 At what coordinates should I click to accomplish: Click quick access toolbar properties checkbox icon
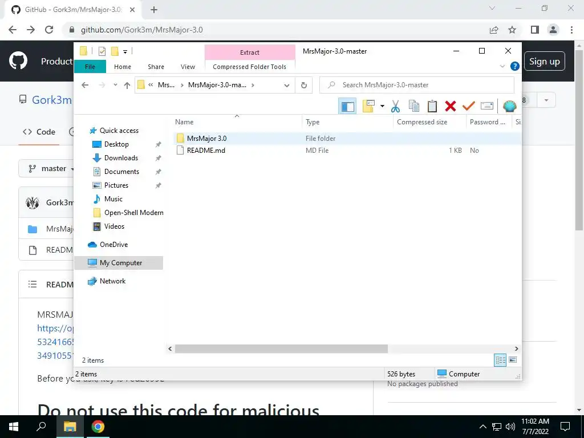(102, 51)
